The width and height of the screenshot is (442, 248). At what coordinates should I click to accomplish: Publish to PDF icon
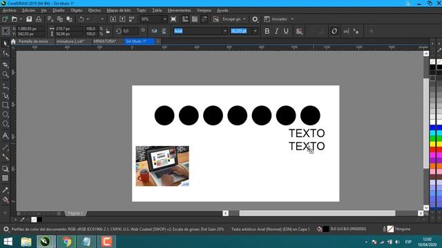coord(132,19)
